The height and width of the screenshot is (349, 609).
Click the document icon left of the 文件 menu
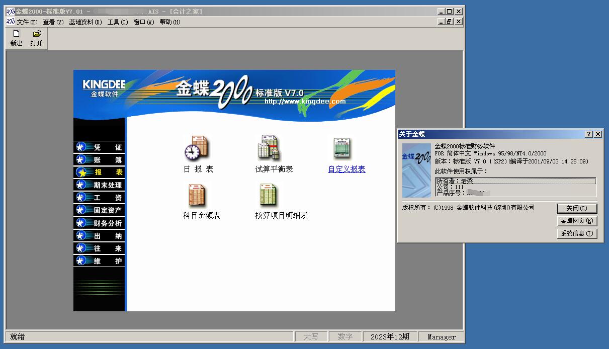coord(11,22)
